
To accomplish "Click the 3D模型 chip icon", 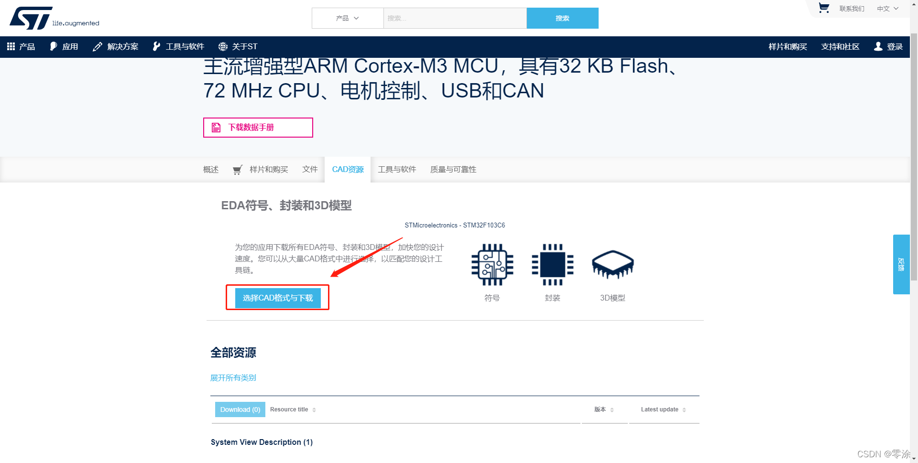I will click(612, 265).
